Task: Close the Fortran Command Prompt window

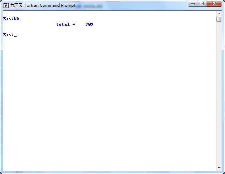Action: tap(214, 4)
